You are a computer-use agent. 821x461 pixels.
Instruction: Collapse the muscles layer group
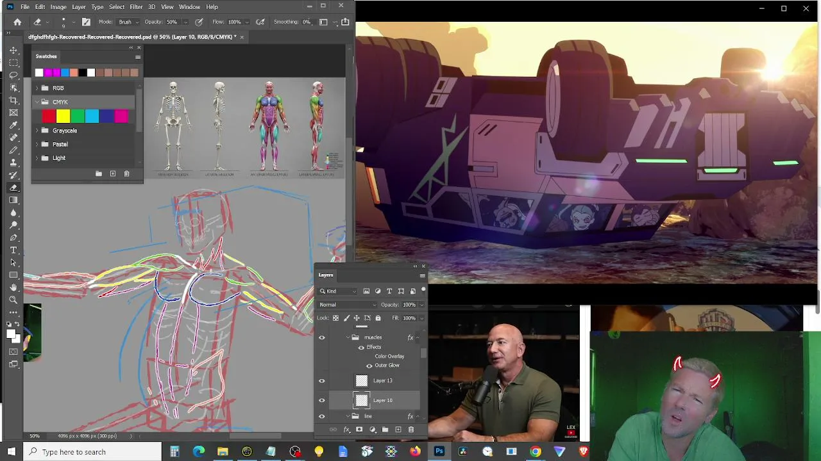tap(348, 337)
